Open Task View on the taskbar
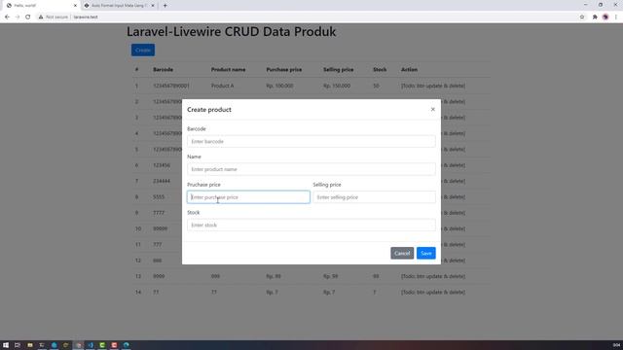Viewport: 623px width, 350px height. [18, 345]
